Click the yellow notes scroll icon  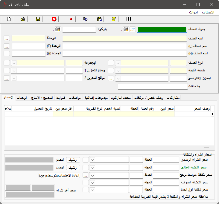114,19
